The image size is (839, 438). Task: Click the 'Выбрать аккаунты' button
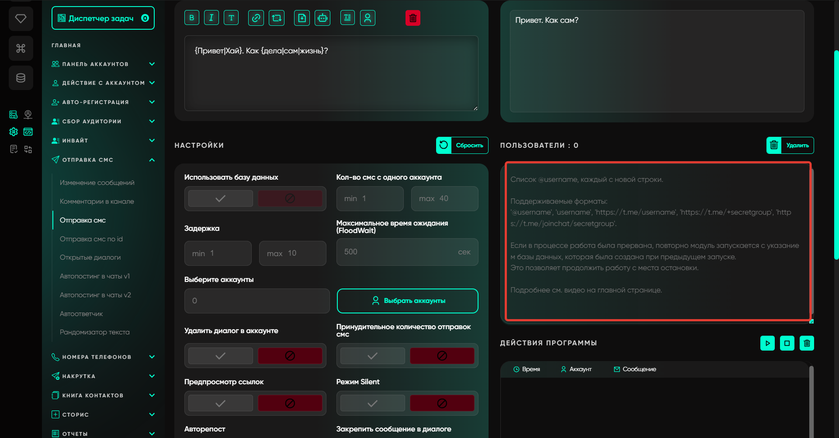tap(407, 301)
